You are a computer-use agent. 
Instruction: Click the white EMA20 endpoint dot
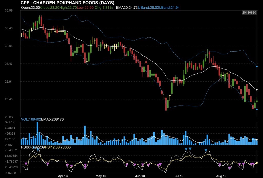tap(257, 90)
